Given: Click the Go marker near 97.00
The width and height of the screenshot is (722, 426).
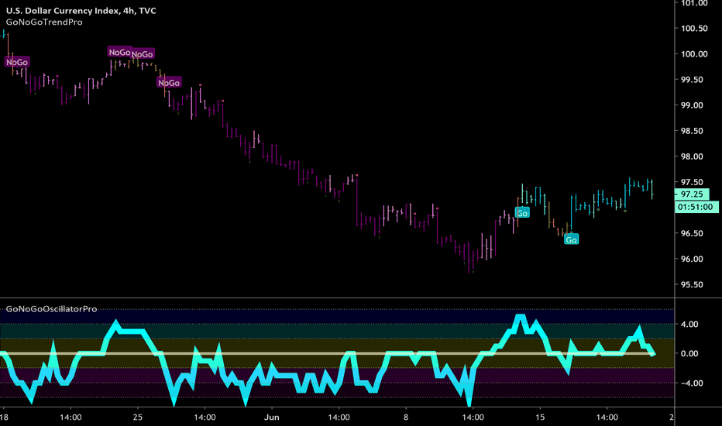Looking at the screenshot, I should [x=522, y=213].
